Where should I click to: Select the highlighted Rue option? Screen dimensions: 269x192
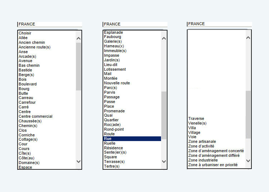132,139
